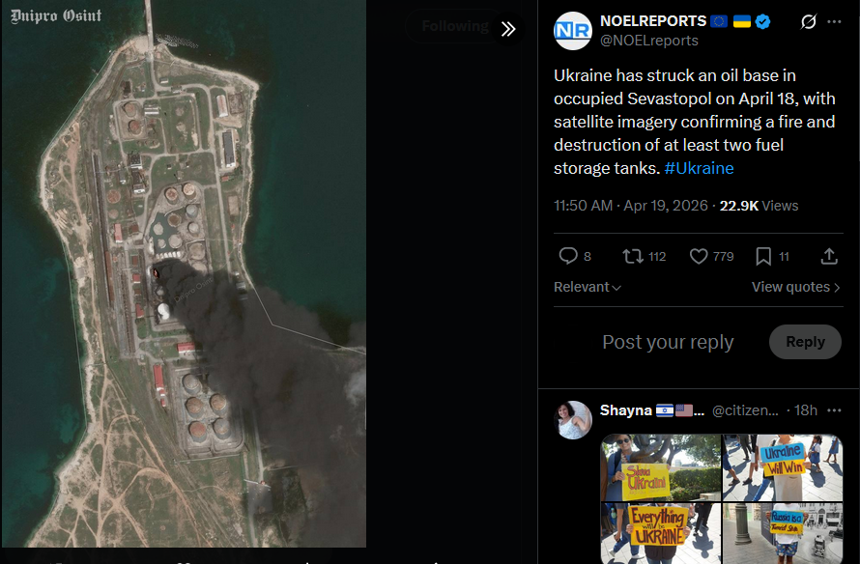Screen dimensions: 860x564
Task: Collapse the side panel with double-chevron icon
Action: 508,29
